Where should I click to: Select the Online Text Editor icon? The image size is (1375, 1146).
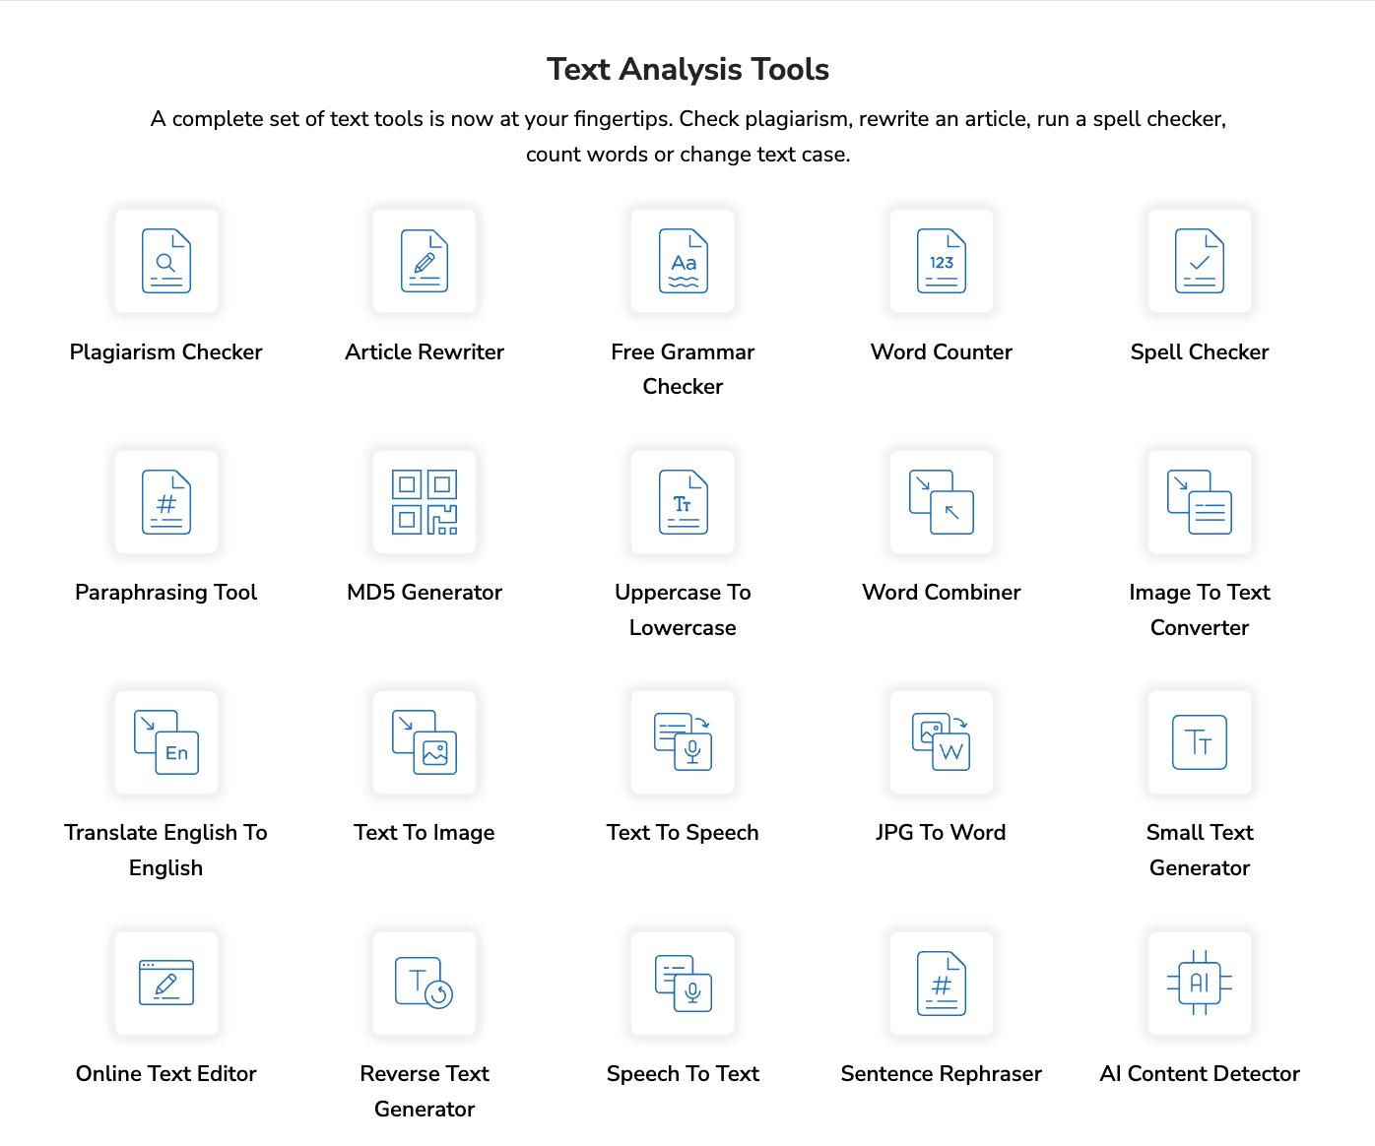pyautogui.click(x=165, y=983)
